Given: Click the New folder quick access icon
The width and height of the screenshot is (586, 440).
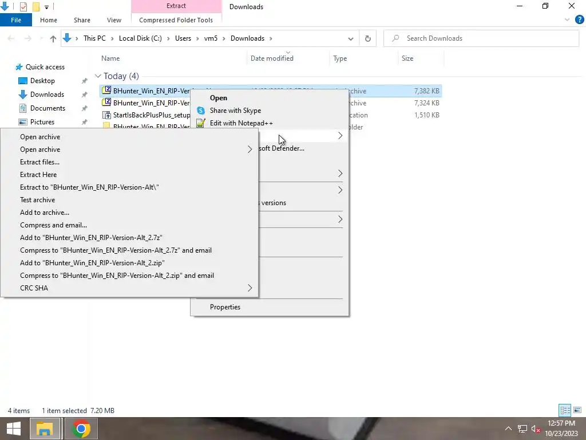Looking at the screenshot, I should tap(36, 6).
